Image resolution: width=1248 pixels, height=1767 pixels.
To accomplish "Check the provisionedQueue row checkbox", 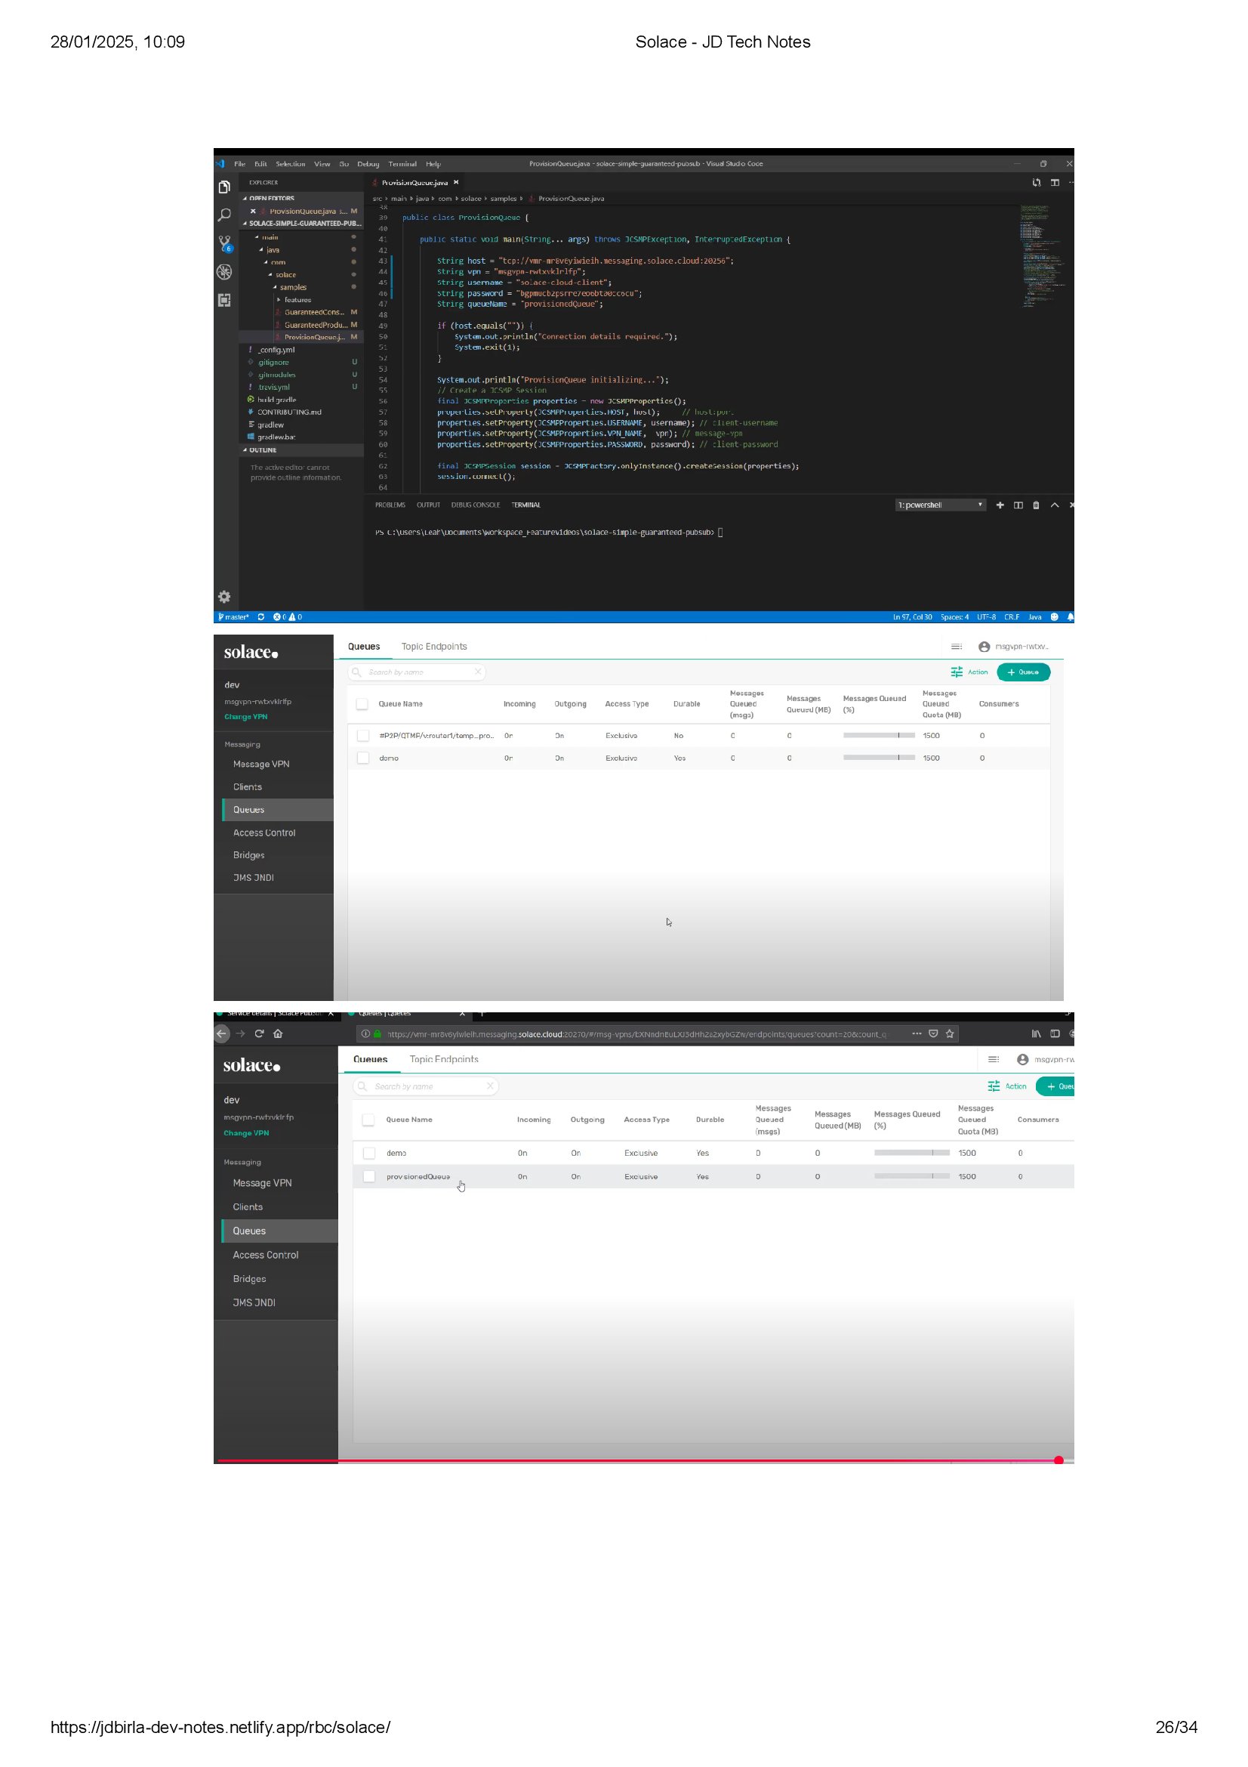I will coord(369,1176).
